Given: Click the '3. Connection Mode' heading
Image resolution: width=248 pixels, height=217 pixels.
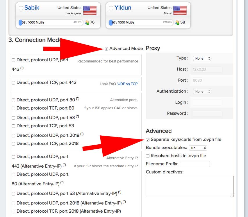Looking at the screenshot, I should (x=37, y=40).
